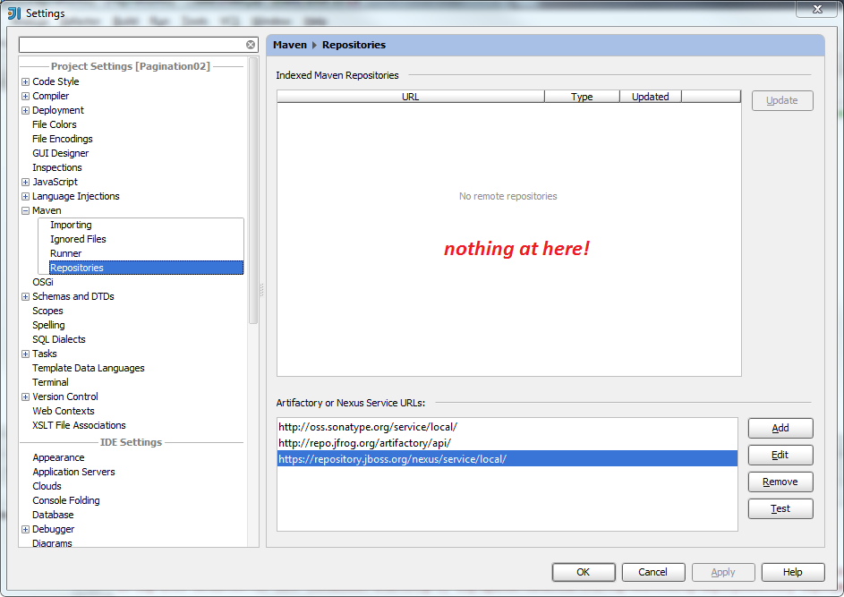Click into the settings search box
The width and height of the screenshot is (844, 597).
coord(132,45)
